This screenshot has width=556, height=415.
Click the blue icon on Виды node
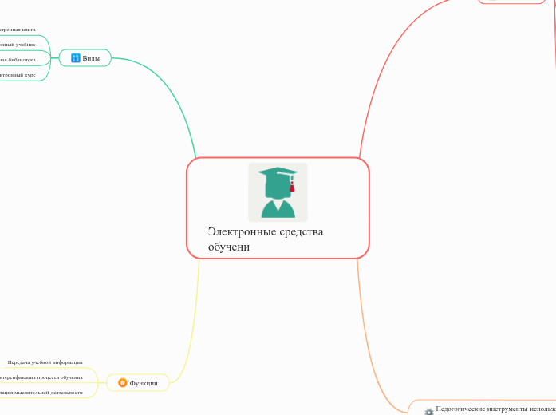click(76, 58)
